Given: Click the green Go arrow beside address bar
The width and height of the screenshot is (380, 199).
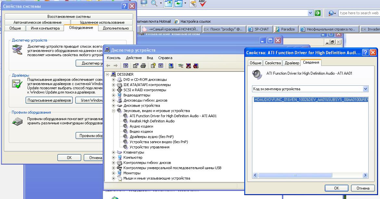Looking at the screenshot, I should point(318,13).
